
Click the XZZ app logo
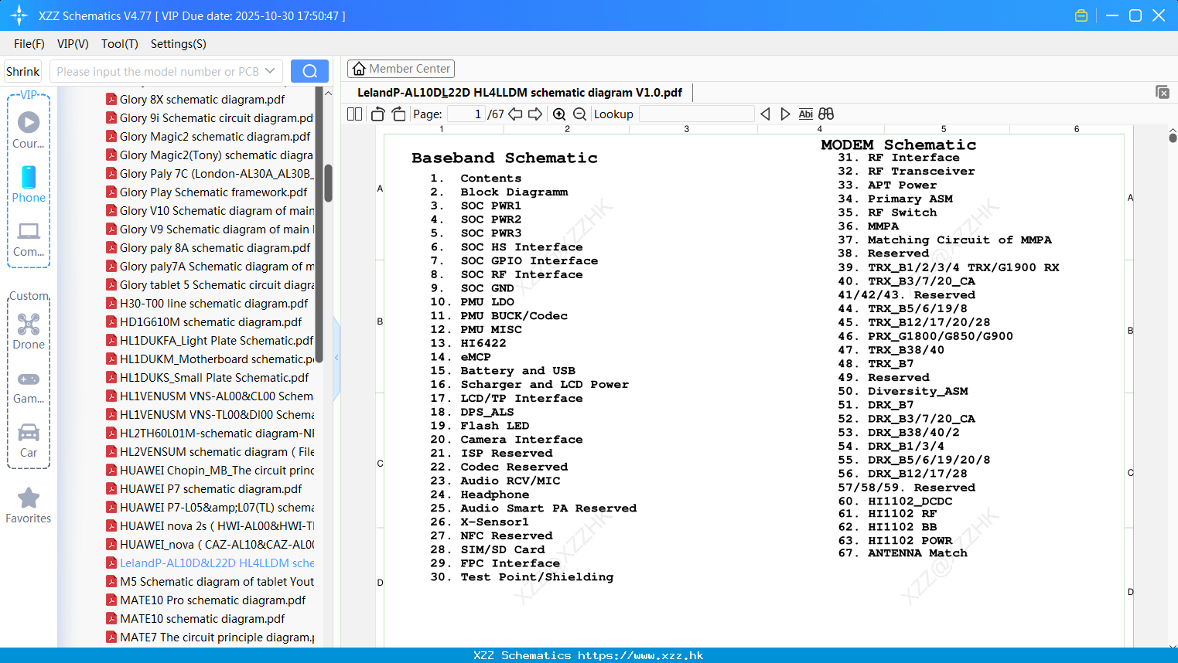point(19,15)
